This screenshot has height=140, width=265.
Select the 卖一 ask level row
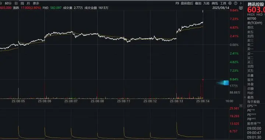click(250, 49)
